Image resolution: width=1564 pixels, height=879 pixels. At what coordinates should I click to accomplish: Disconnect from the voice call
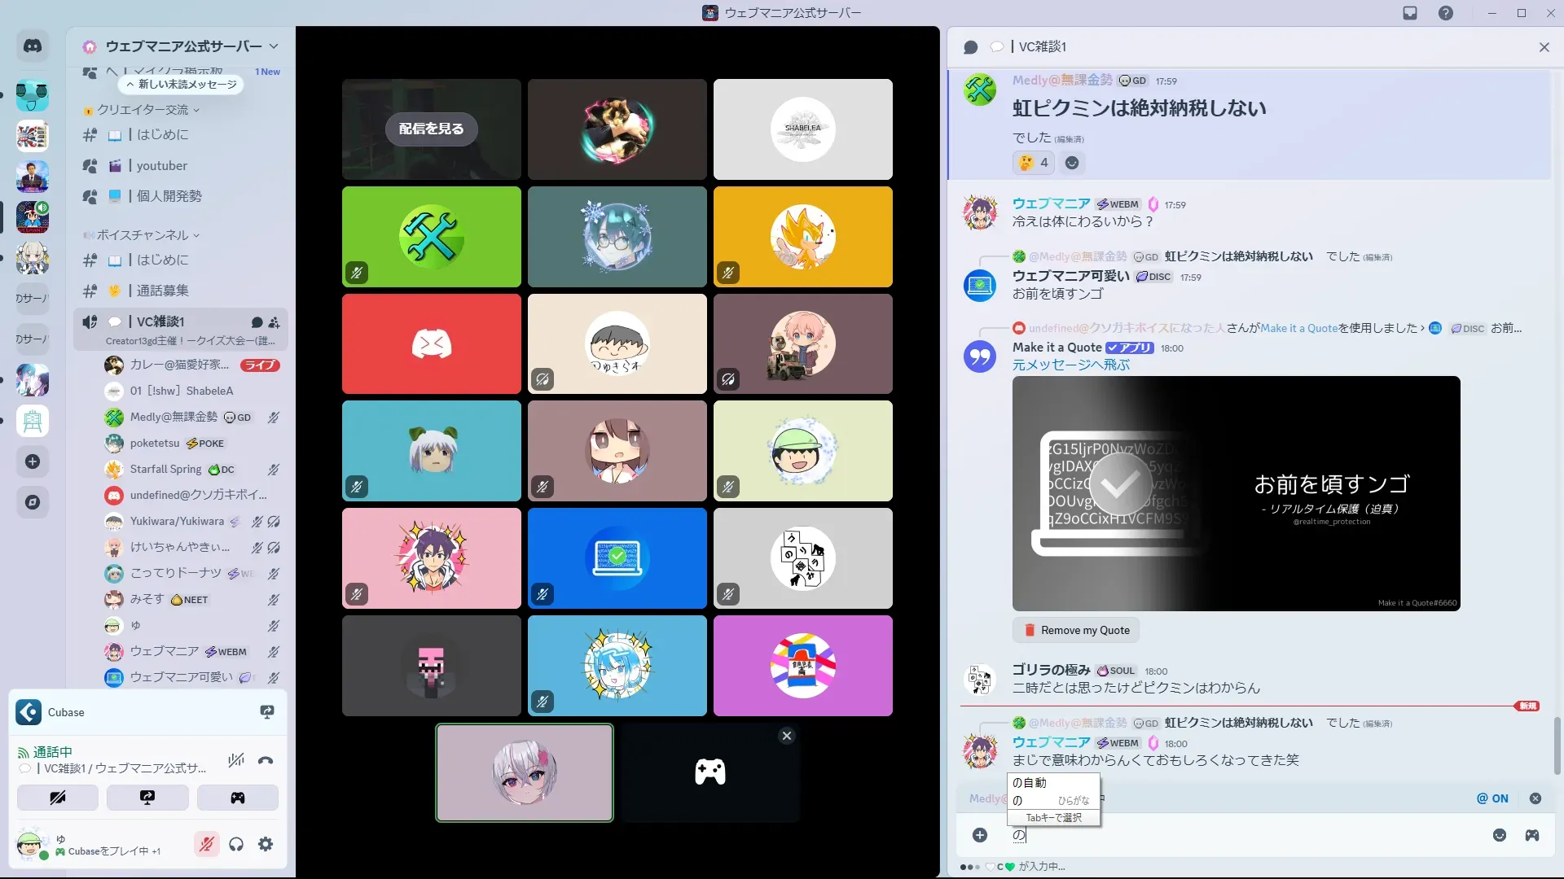tap(266, 761)
